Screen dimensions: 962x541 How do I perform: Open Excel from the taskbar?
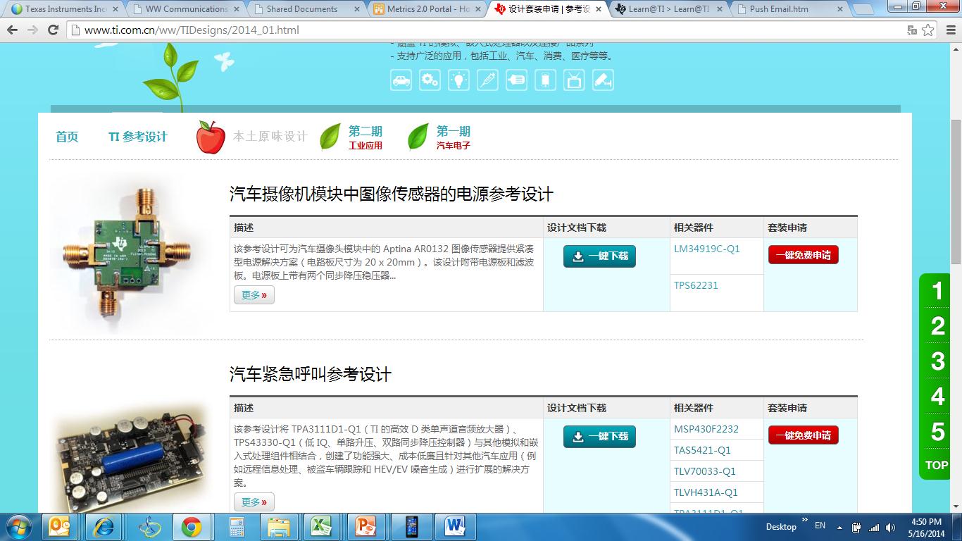coord(322,527)
